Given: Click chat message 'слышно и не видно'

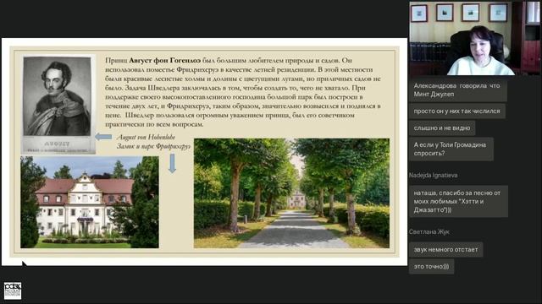Looking at the screenshot, I should (x=442, y=128).
